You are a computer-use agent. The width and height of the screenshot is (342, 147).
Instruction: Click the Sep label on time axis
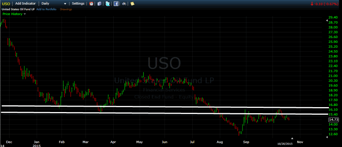pos(246,142)
